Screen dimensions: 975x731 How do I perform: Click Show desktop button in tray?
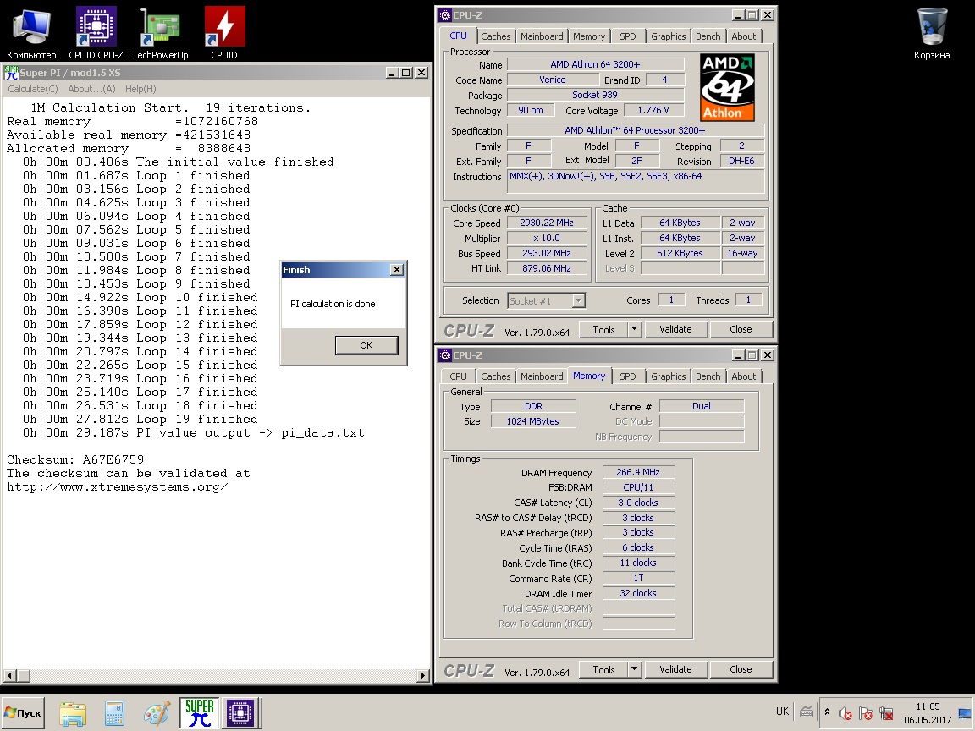coord(965,713)
